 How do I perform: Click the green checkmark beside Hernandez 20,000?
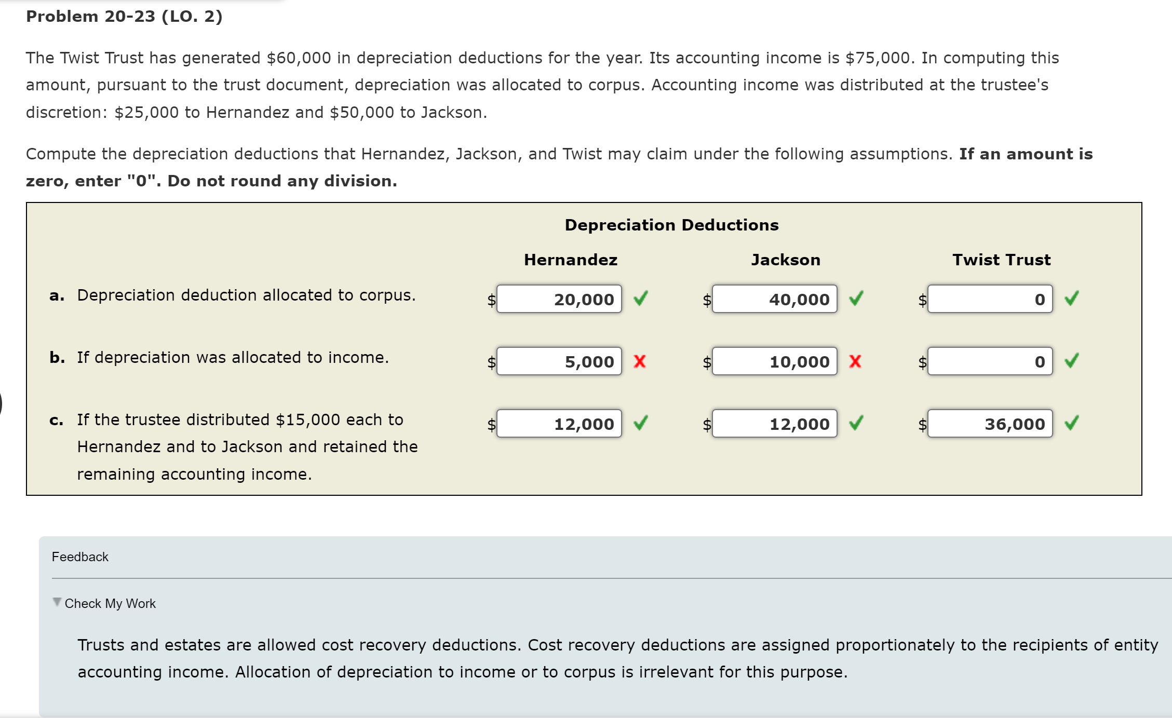coord(641,299)
